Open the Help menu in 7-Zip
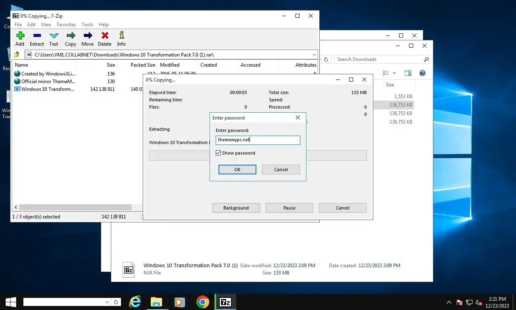This screenshot has width=516, height=310. pos(104,25)
